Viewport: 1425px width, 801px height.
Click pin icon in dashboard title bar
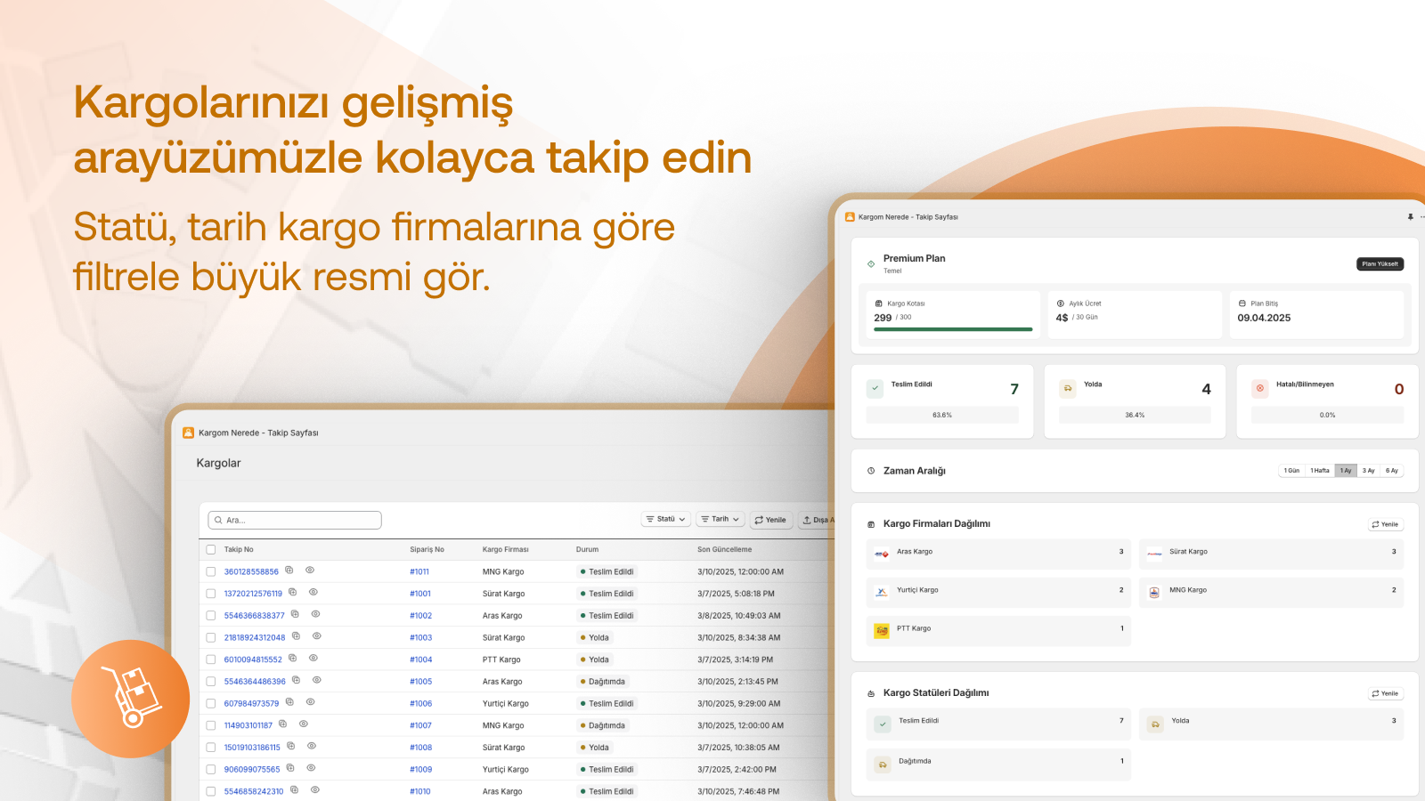pos(1410,216)
